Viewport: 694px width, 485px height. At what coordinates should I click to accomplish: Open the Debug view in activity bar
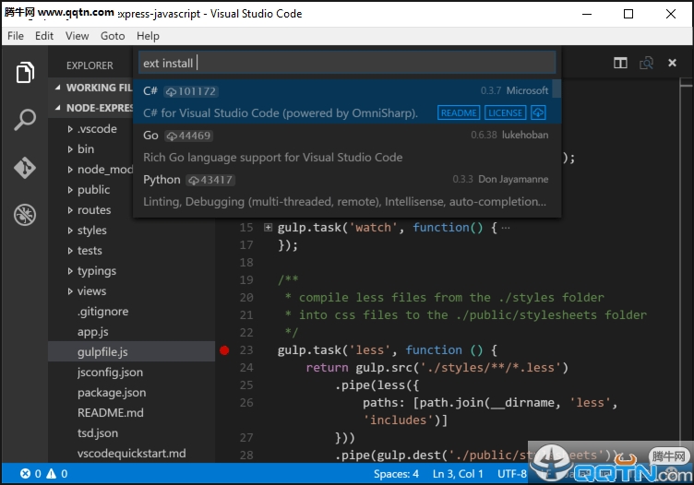tap(25, 215)
